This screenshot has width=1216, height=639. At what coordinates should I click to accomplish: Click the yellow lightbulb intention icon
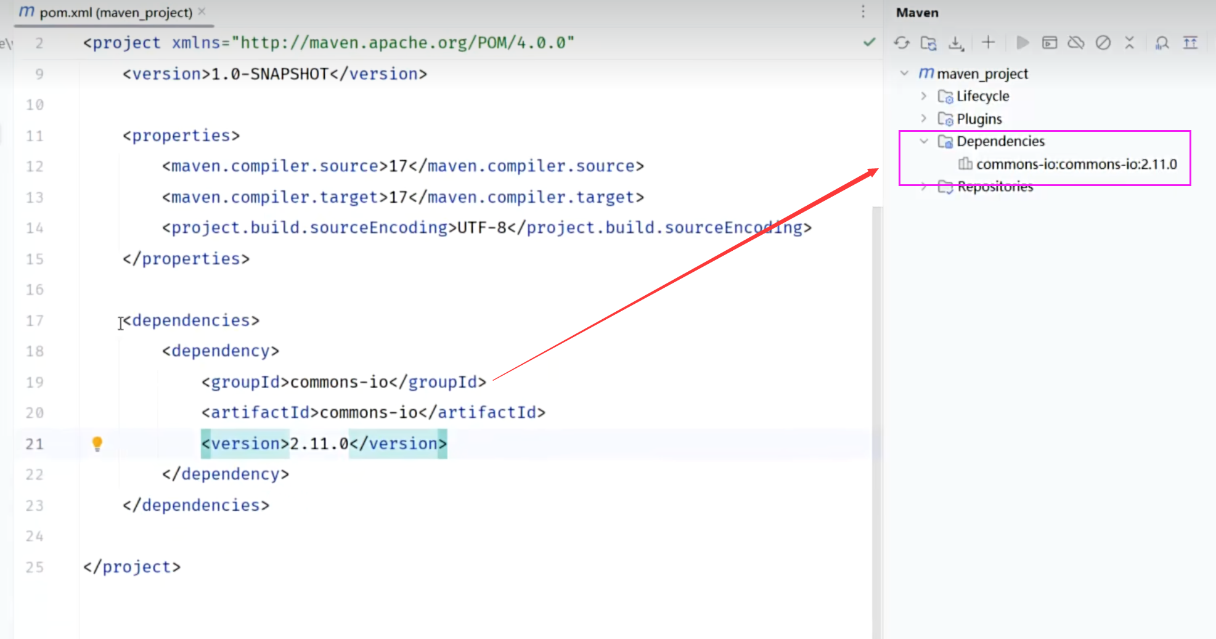(x=97, y=443)
